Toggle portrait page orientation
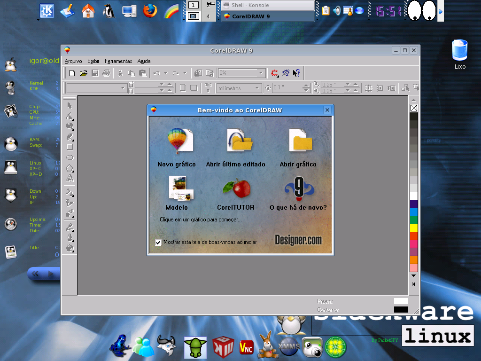This screenshot has height=361, width=481. click(183, 88)
